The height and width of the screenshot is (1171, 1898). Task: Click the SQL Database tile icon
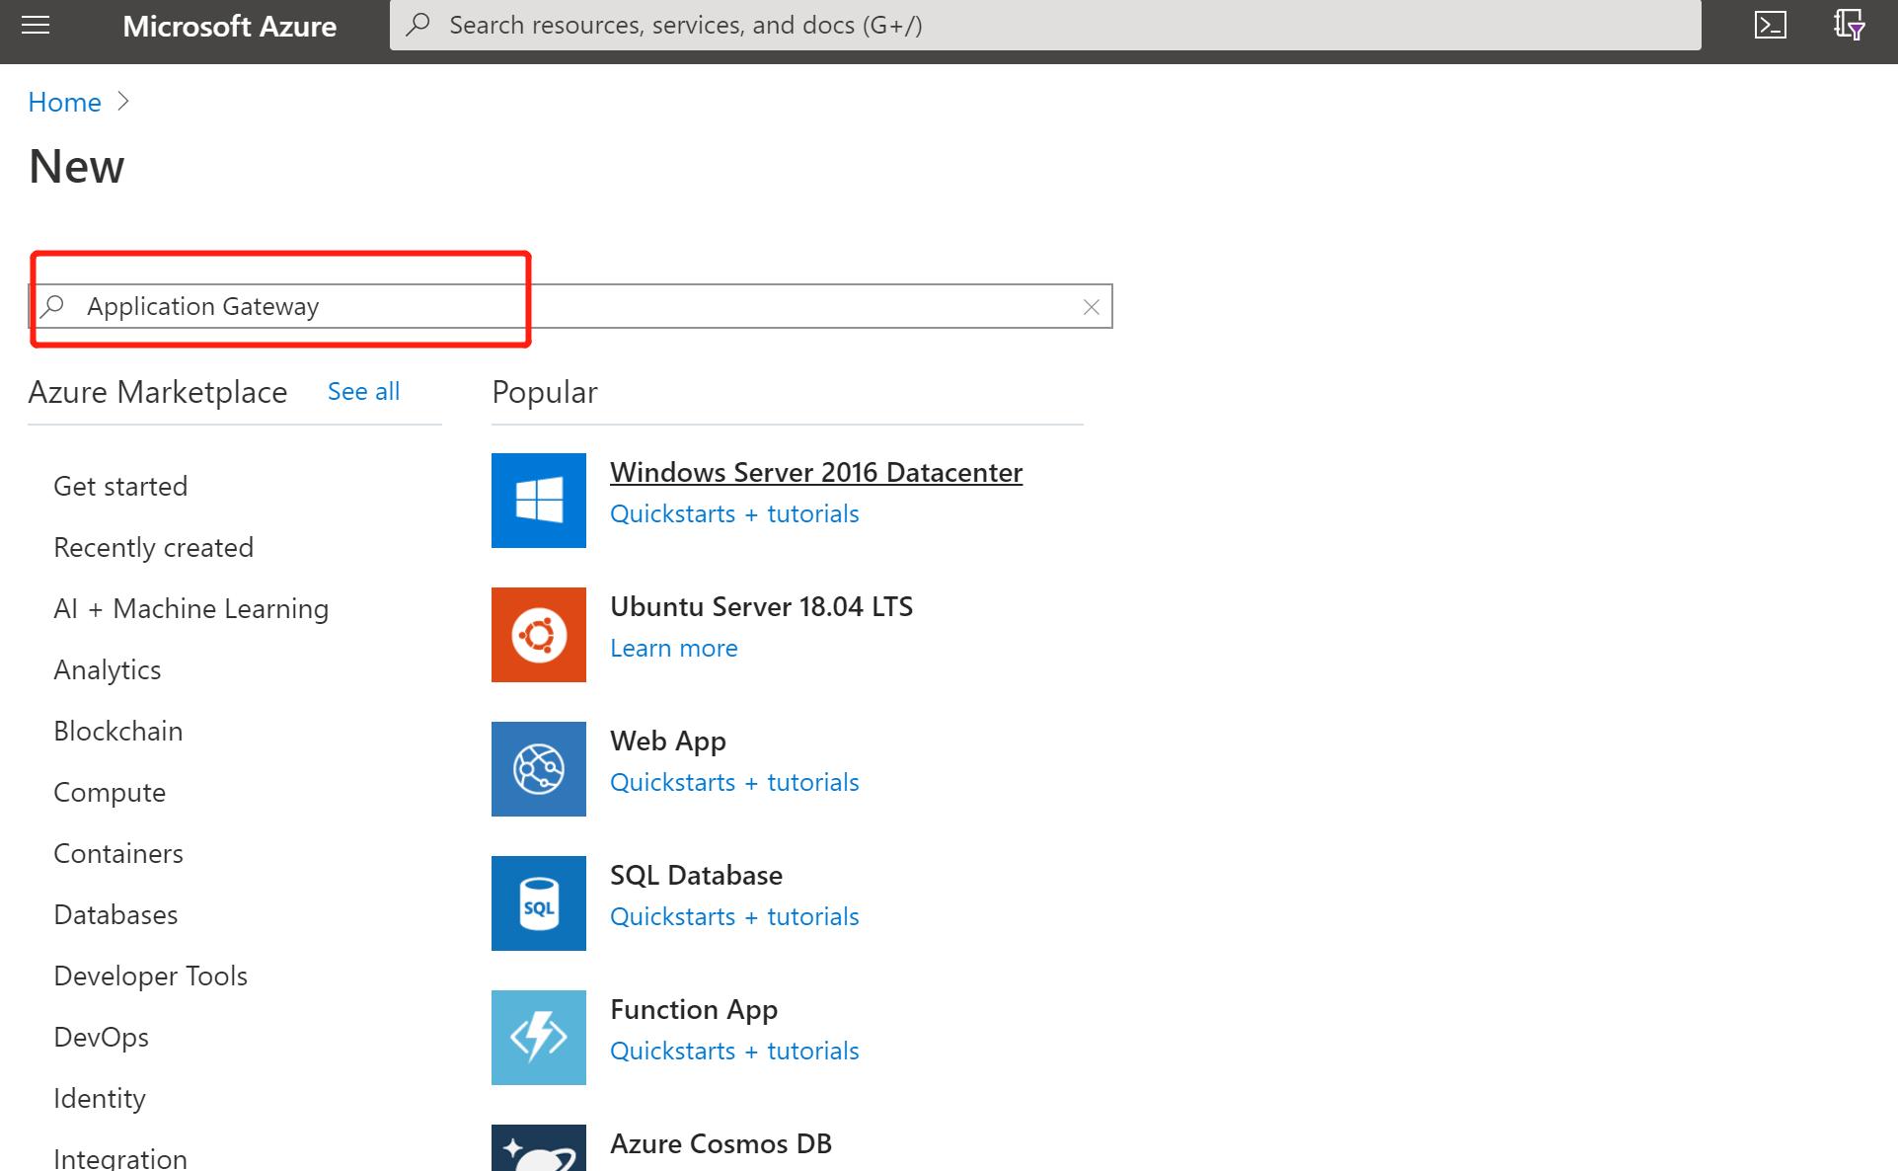538,902
